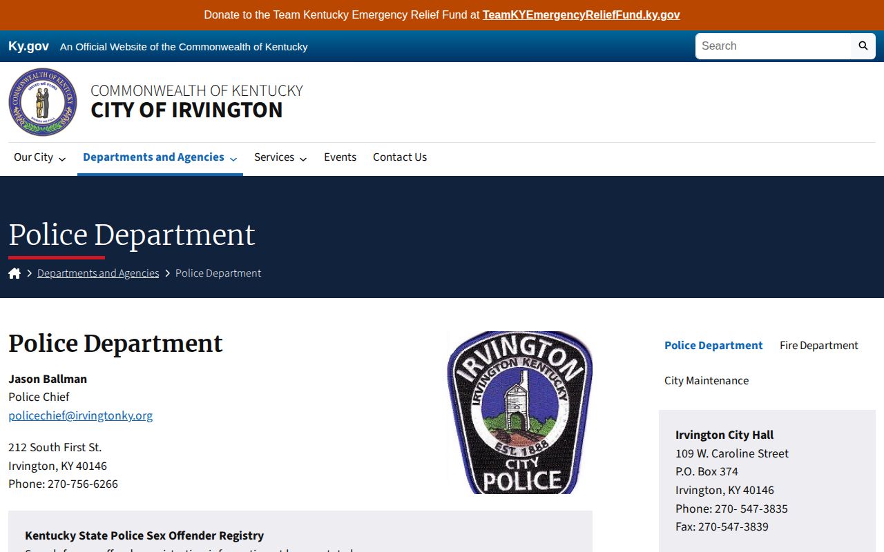
Task: Email policechief@irvingtonky.org link
Action: 81,415
